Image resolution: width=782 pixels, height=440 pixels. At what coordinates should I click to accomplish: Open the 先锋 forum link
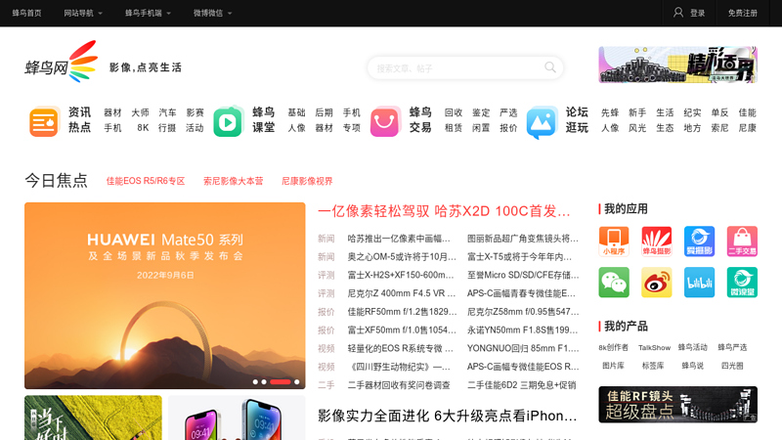[609, 112]
